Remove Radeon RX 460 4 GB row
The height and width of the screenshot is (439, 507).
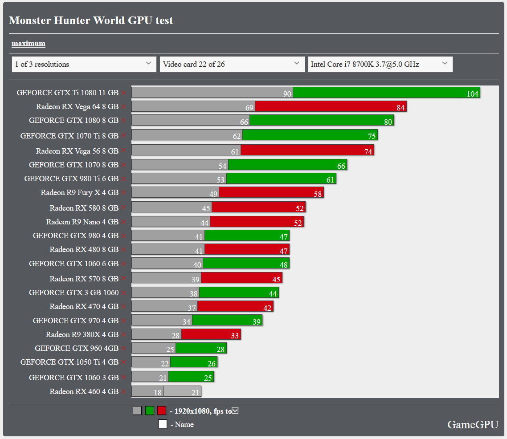[x=123, y=391]
